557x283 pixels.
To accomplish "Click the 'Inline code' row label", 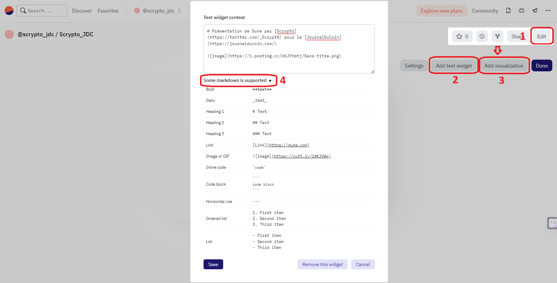I will coord(216,168).
